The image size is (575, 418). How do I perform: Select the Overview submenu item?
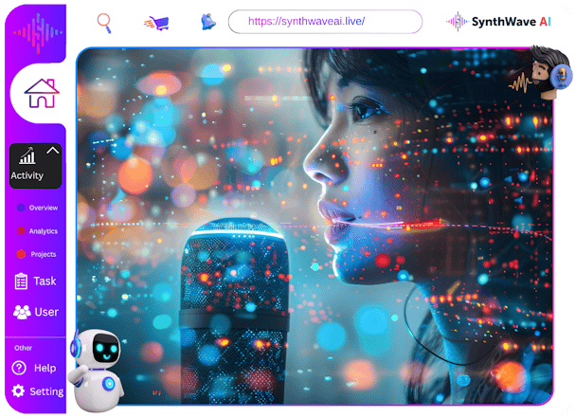43,208
